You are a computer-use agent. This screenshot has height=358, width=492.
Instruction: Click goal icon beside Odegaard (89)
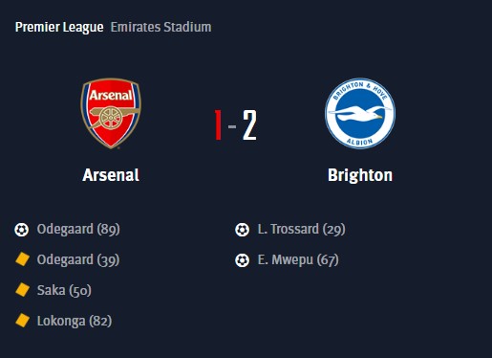pos(22,230)
